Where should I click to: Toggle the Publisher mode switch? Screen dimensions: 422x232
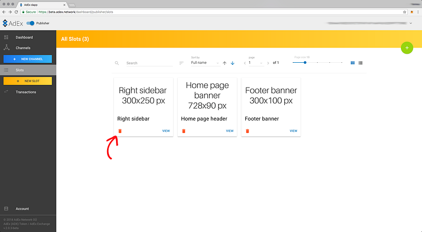point(31,23)
